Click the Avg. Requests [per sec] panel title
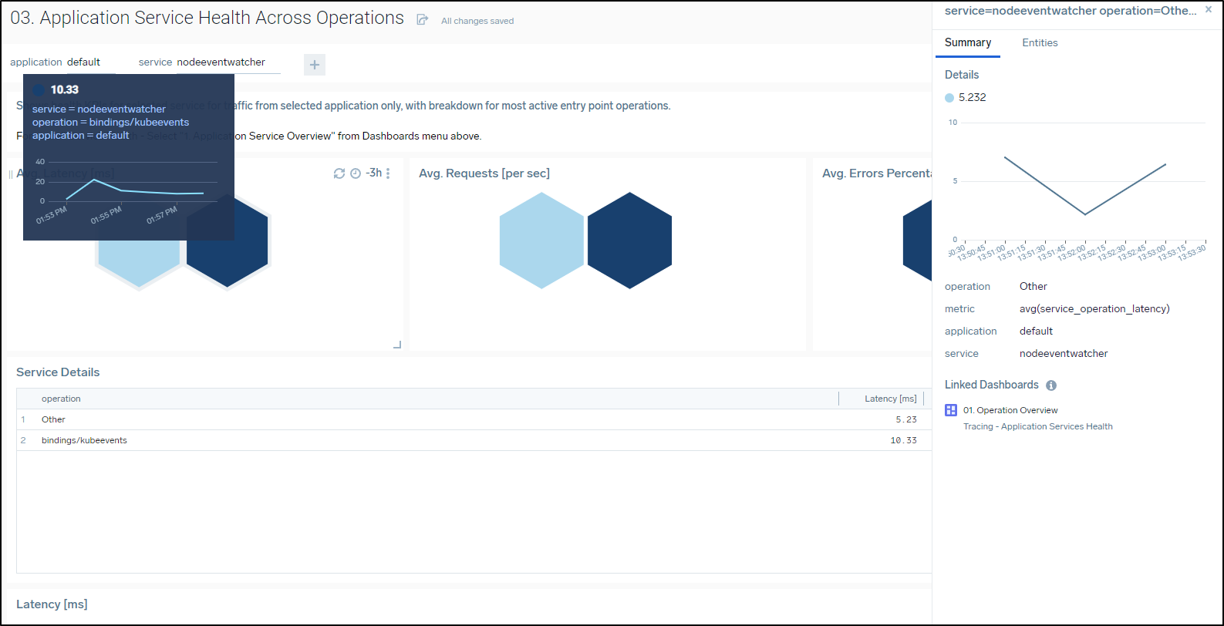This screenshot has width=1224, height=626. pos(484,173)
